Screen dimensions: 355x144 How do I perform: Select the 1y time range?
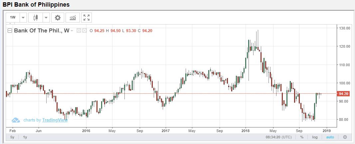point(25,137)
